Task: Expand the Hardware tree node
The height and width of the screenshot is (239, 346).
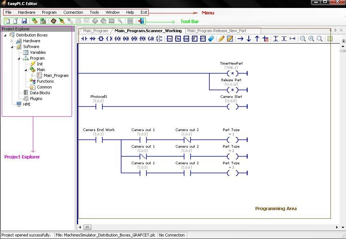Action: coord(12,41)
